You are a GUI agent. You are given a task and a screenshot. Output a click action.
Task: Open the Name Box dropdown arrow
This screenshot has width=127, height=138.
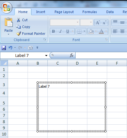click(46, 56)
